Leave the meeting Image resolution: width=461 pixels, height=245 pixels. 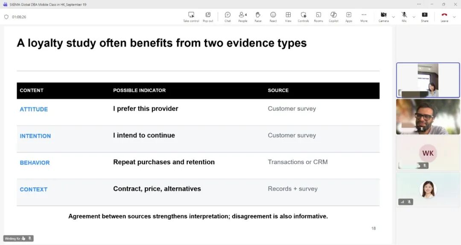tap(444, 17)
